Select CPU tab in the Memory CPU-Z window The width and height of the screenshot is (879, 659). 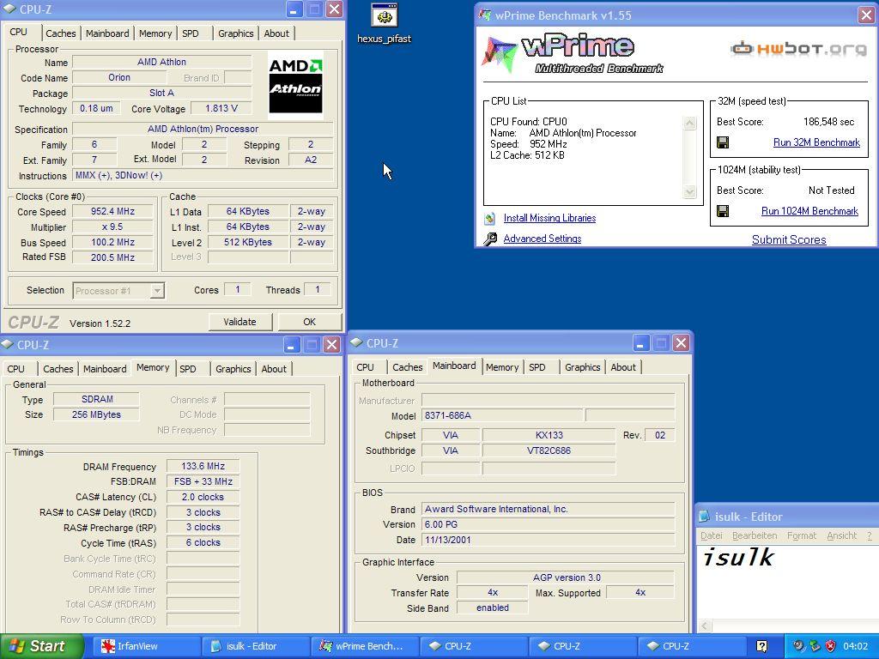pos(15,369)
